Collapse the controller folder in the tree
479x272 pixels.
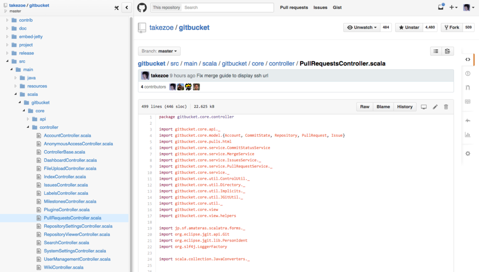(x=27, y=127)
